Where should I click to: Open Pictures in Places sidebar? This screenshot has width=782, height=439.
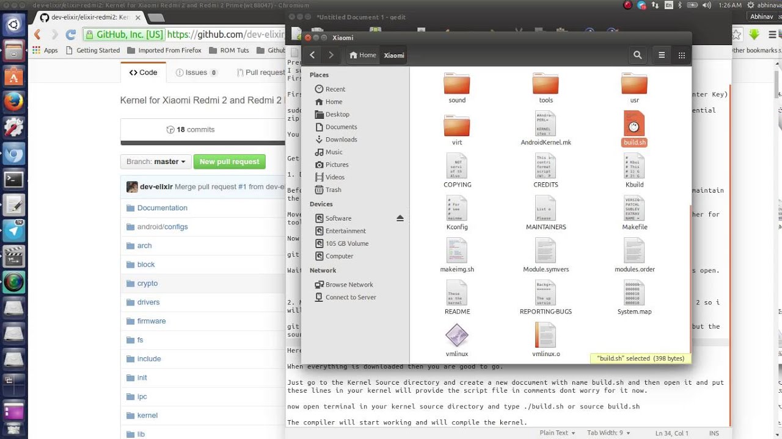pos(331,165)
